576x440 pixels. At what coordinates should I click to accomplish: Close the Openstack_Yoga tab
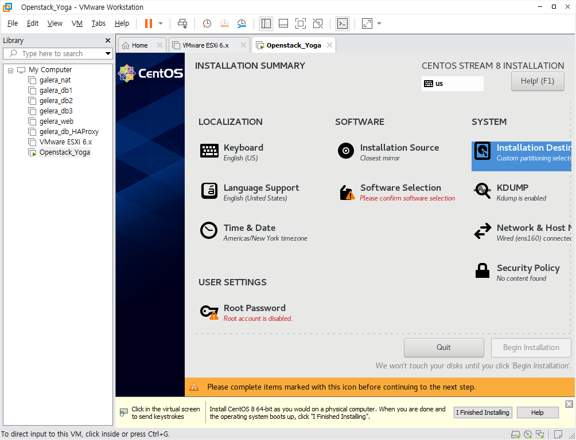[x=329, y=45]
